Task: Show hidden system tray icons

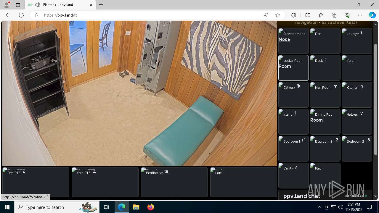Action: [319, 207]
